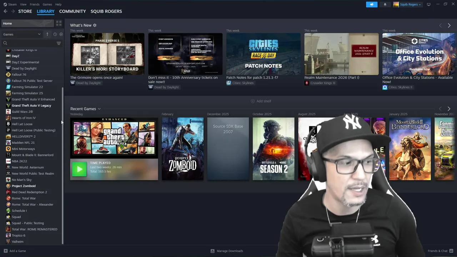Viewport: 457px width, 257px height.
Task: Click the Manage Downloads link
Action: coord(230,251)
